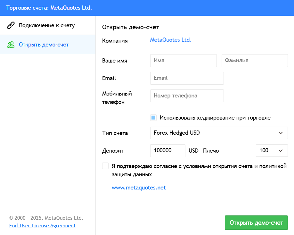Click the Я подтверждаю согласие agreement text
The image size is (294, 235).
[199, 170]
